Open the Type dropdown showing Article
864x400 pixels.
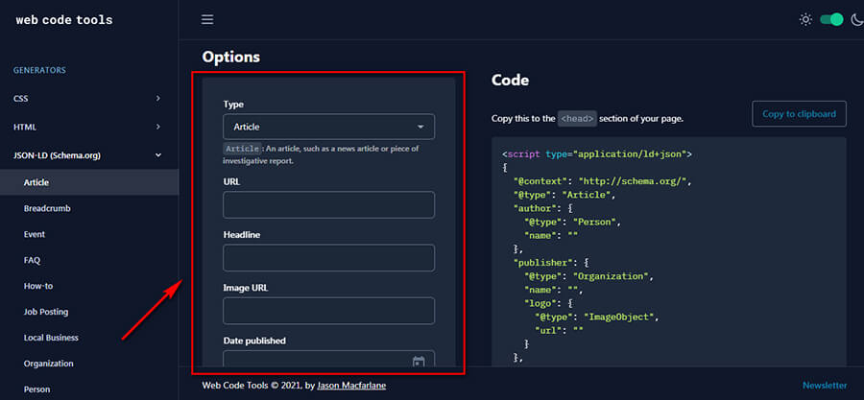point(328,127)
